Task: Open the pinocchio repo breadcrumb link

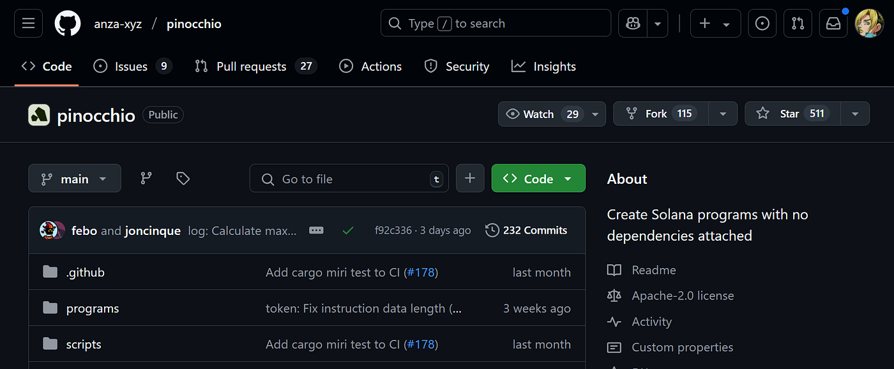Action: coord(194,24)
